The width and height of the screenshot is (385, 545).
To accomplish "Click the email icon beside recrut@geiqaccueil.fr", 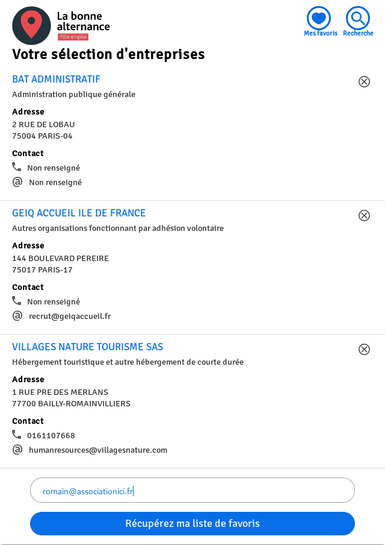I will pyautogui.click(x=17, y=316).
